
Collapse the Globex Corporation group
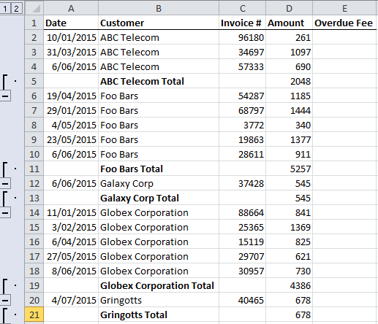click(x=5, y=301)
